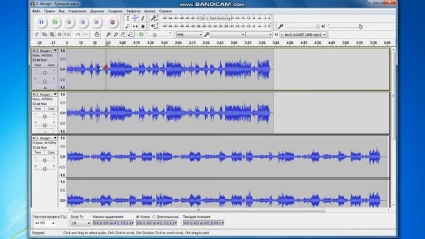
Task: Open the BenQ playback device dropdown
Action: (303, 35)
